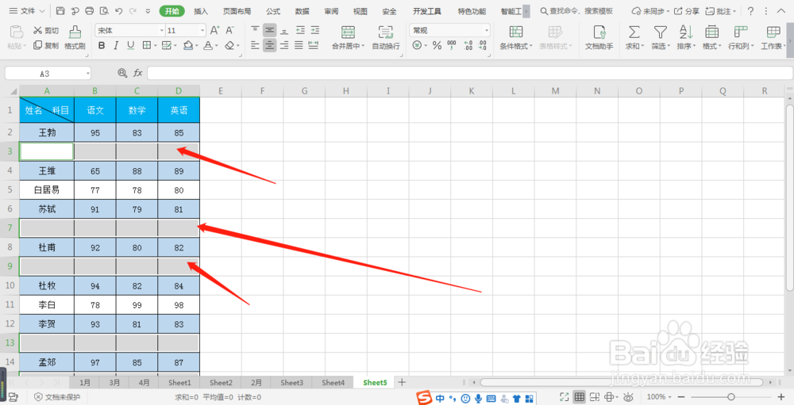Switch to the View (视图) tab
Viewport: 794px width, 405px height.
[360, 11]
